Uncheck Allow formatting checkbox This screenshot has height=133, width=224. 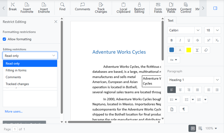click(x=4, y=39)
